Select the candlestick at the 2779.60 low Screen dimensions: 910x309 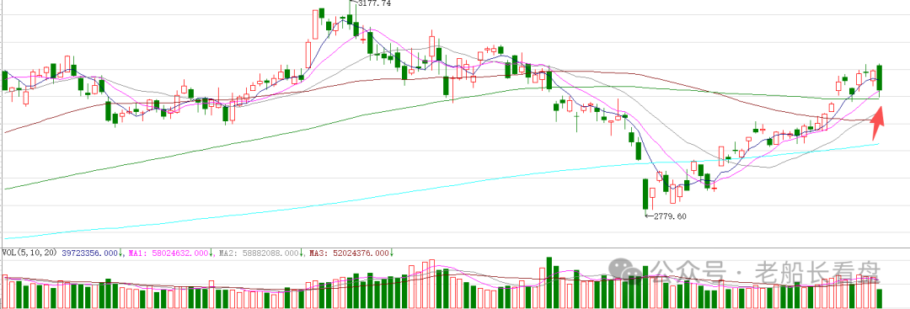(x=645, y=194)
